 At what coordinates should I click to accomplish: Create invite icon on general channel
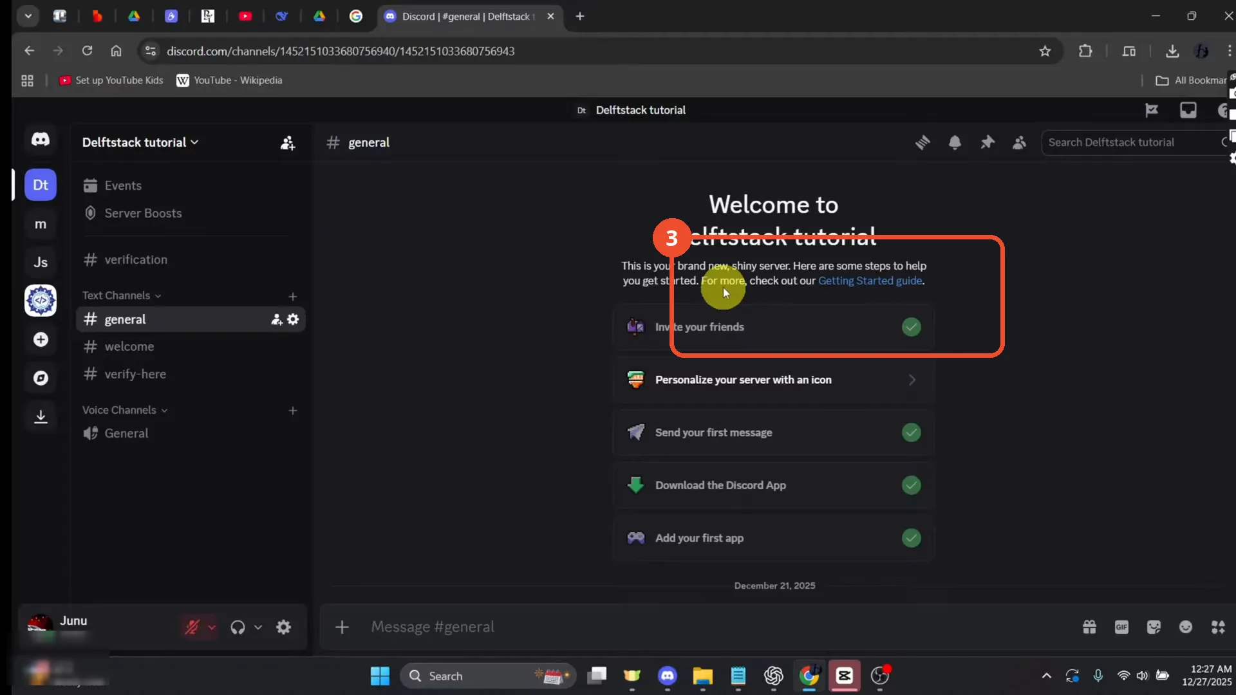point(277,319)
